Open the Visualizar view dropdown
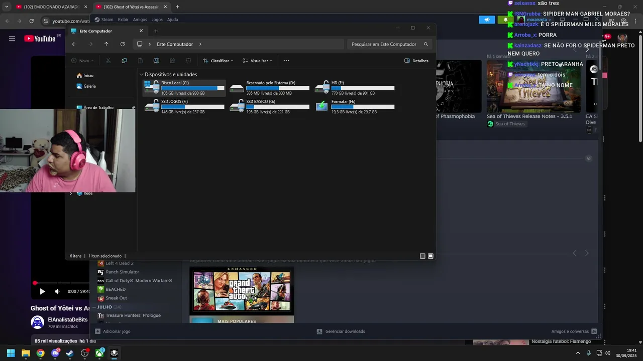Screen dimensions: 643x361 pyautogui.click(x=257, y=61)
